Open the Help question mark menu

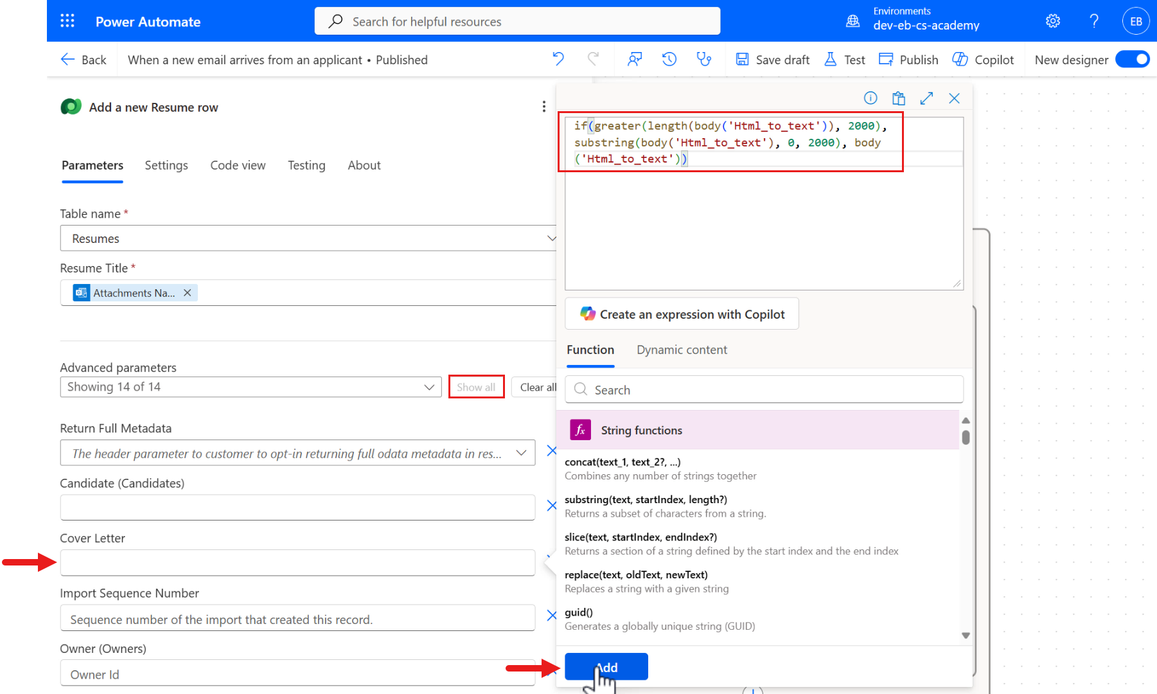coord(1093,21)
